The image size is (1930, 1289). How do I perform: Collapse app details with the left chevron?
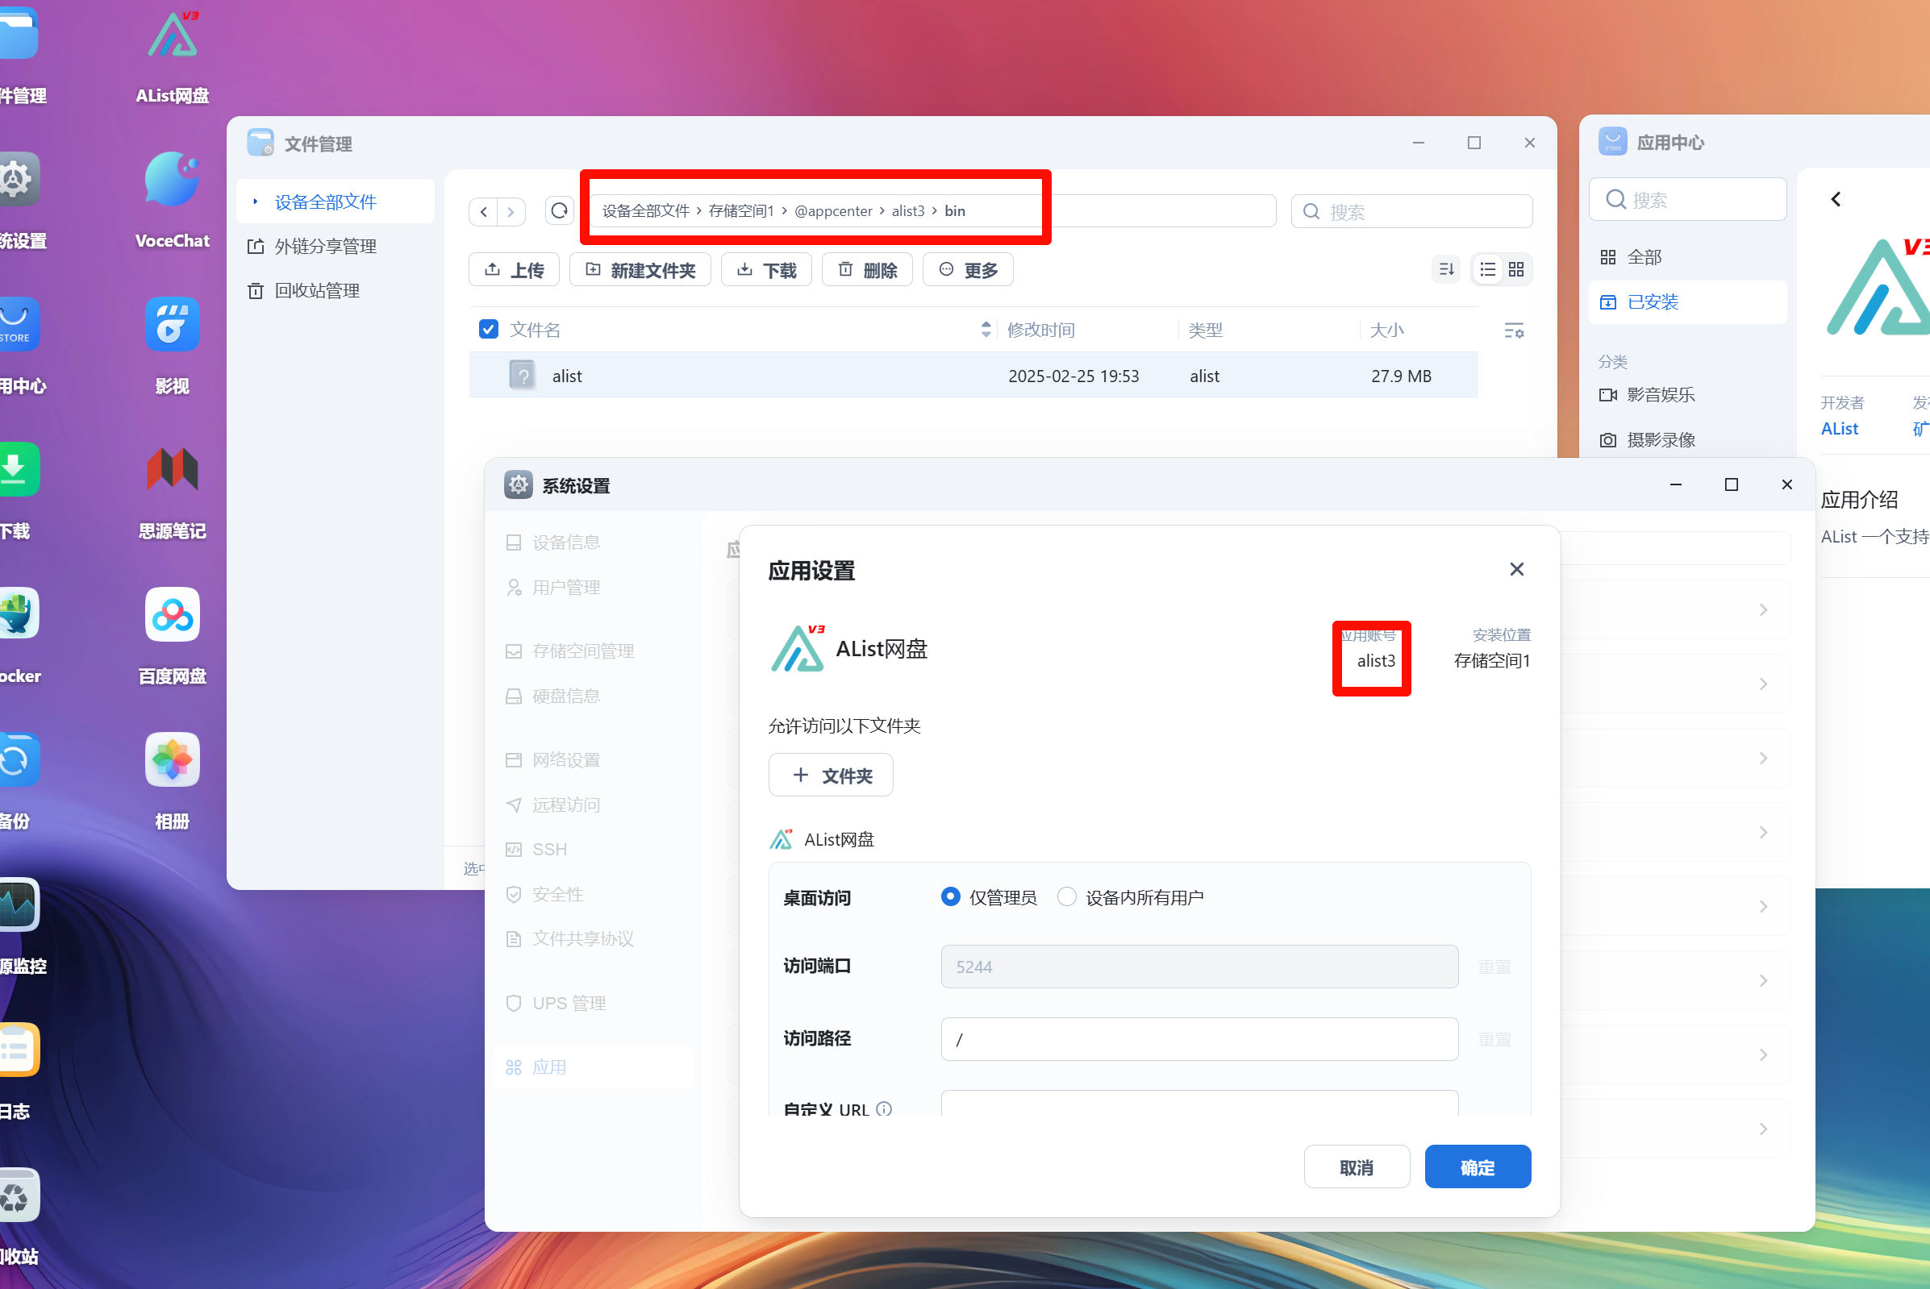point(1835,199)
